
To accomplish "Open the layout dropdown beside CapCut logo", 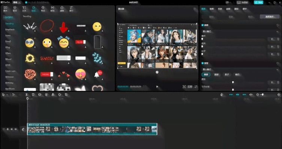I will click(16, 2).
